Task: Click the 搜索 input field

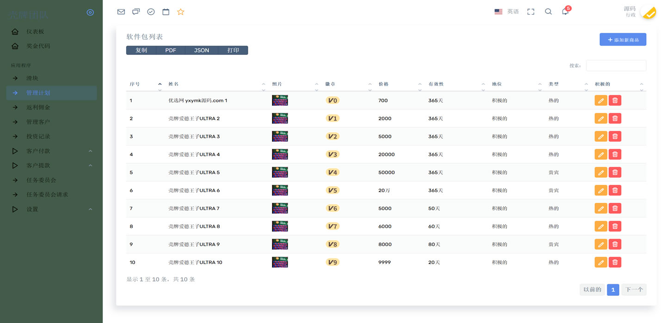Action: pos(616,66)
